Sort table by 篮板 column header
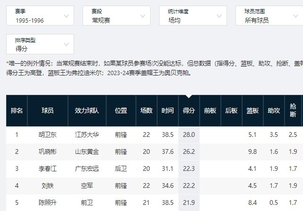 (x=252, y=110)
